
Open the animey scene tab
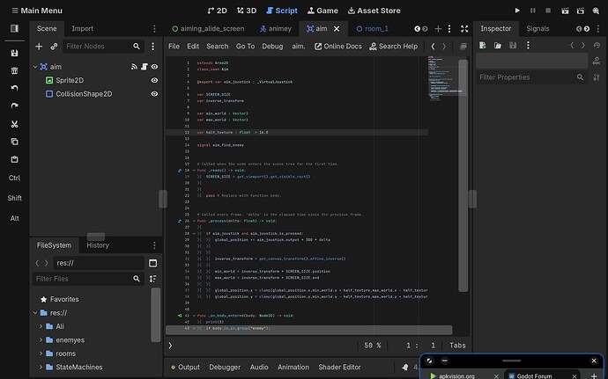(275, 28)
